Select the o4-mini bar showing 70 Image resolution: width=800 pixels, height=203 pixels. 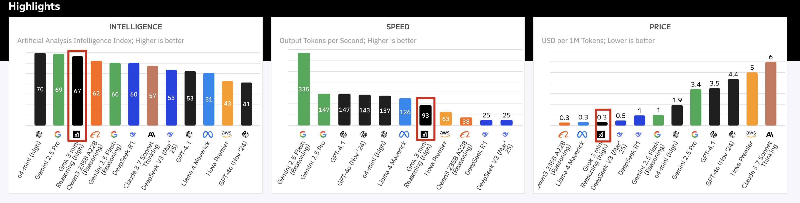click(40, 89)
